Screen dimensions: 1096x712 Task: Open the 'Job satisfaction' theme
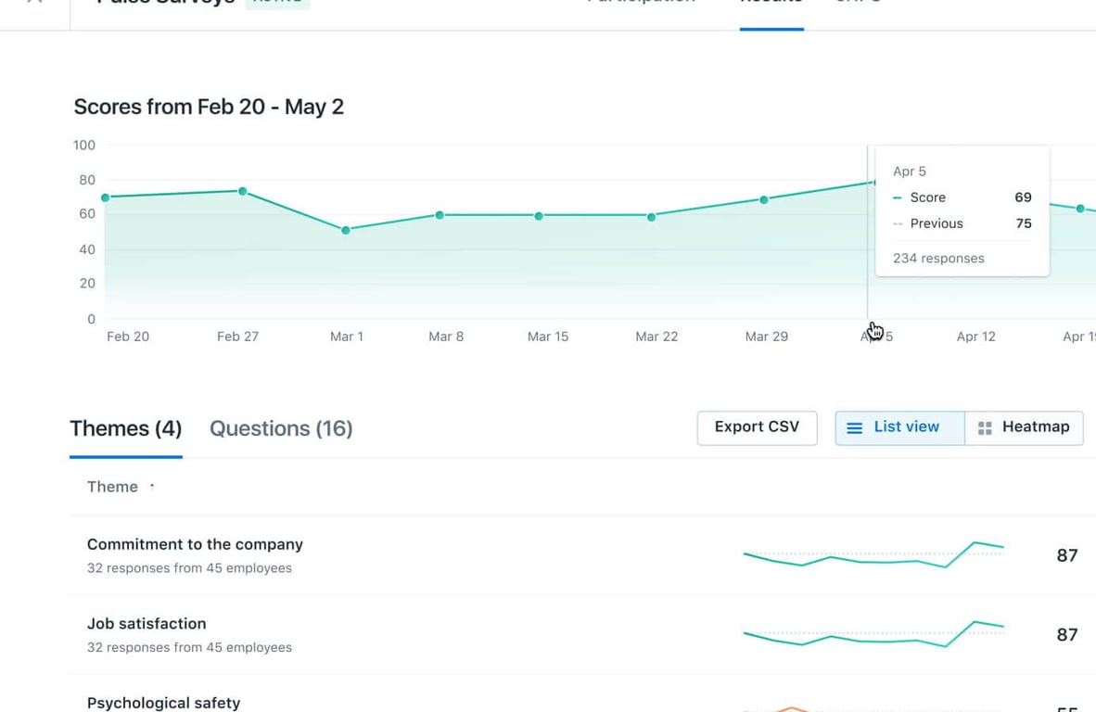click(147, 623)
